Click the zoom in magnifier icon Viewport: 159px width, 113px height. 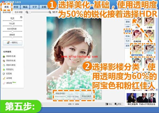[x=50, y=12]
